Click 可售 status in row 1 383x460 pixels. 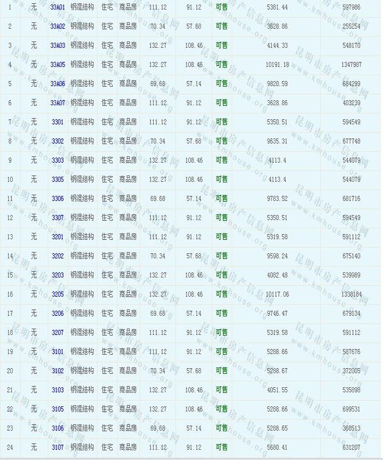(222, 6)
